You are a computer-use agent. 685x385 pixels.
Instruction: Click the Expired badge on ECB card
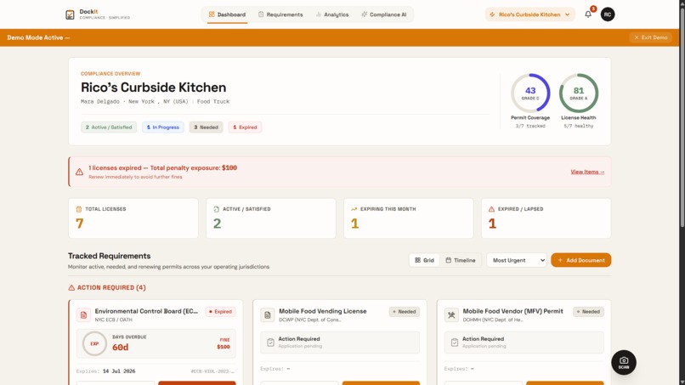[x=221, y=312]
